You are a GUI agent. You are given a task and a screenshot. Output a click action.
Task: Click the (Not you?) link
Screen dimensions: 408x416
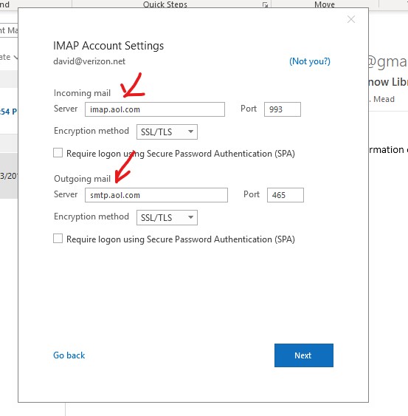click(310, 61)
